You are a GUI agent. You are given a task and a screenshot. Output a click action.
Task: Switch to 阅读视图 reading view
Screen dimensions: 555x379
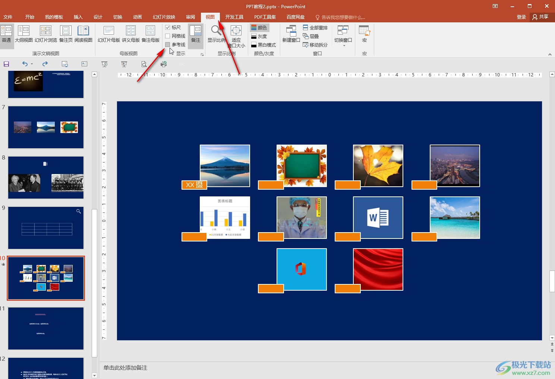(83, 34)
